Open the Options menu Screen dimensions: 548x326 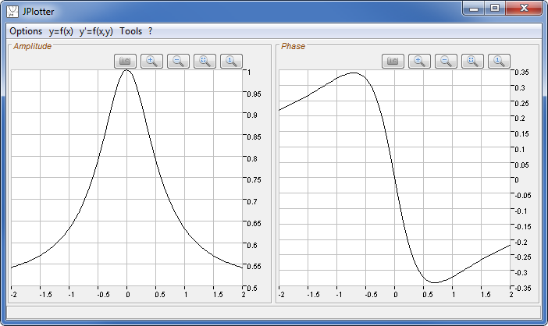point(26,31)
